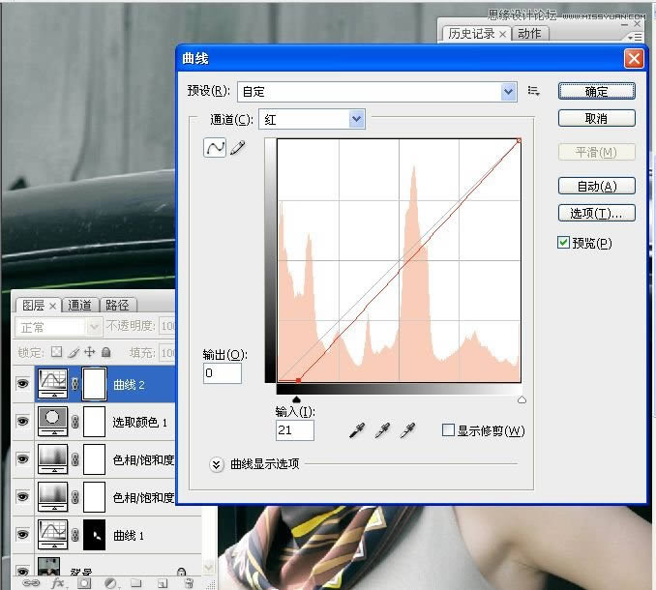Viewport: 656px width, 590px height.
Task: Select the edit-points curve tool
Action: (x=214, y=148)
